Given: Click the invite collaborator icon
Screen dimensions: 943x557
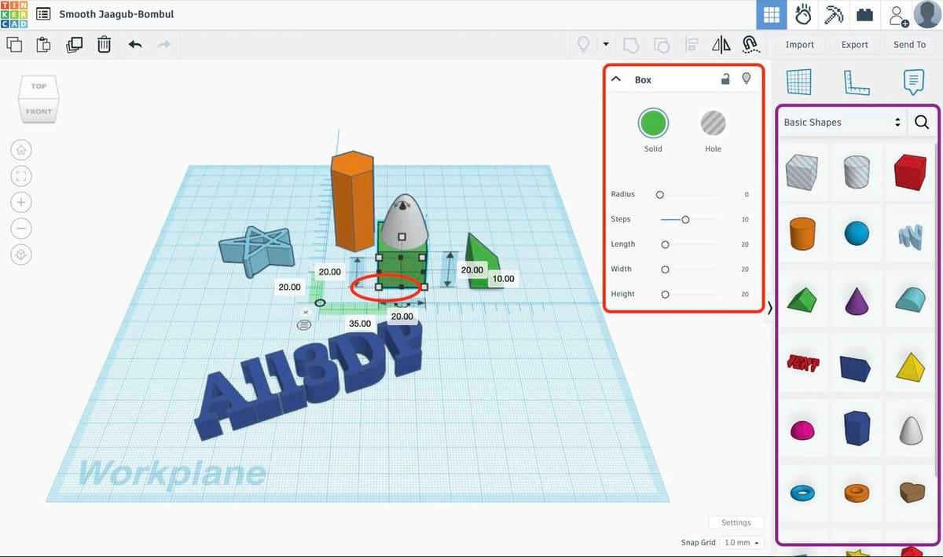Looking at the screenshot, I should 897,15.
